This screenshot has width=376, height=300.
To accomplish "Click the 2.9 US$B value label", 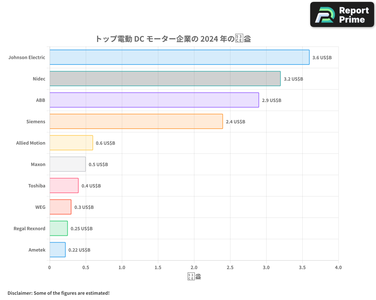I will [271, 100].
